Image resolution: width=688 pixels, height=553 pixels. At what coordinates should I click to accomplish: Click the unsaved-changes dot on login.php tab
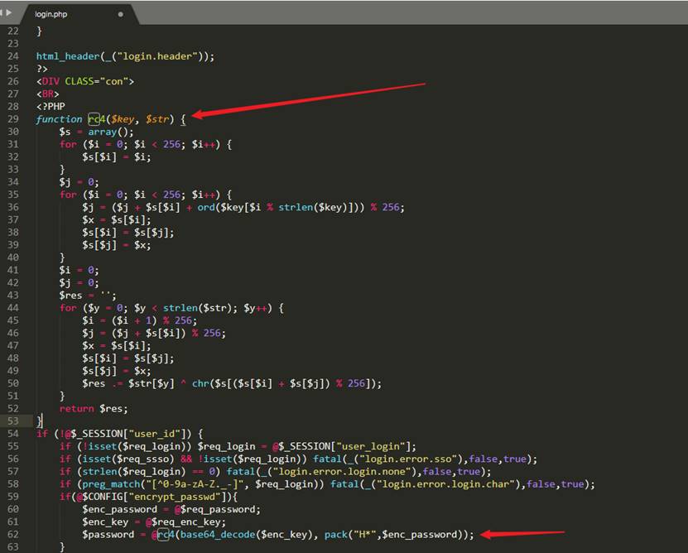(121, 14)
